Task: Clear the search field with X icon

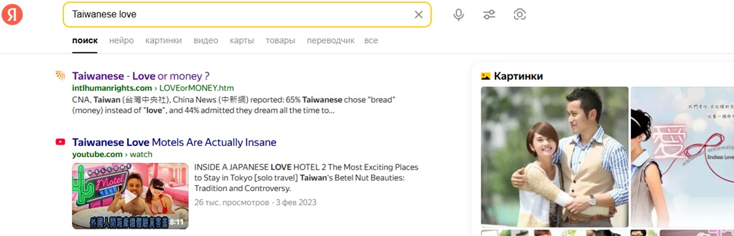Action: point(419,14)
